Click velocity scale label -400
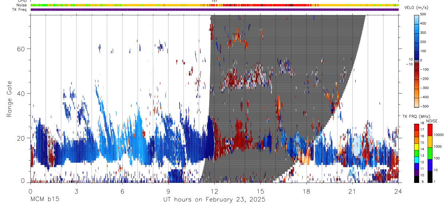This screenshot has height=207, width=448. (x=425, y=97)
